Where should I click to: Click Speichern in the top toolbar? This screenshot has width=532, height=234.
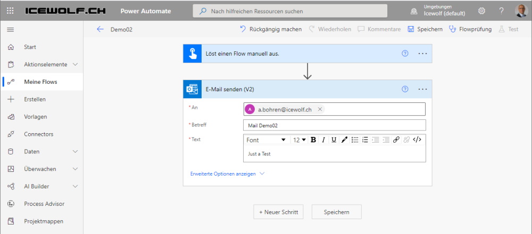pyautogui.click(x=425, y=29)
